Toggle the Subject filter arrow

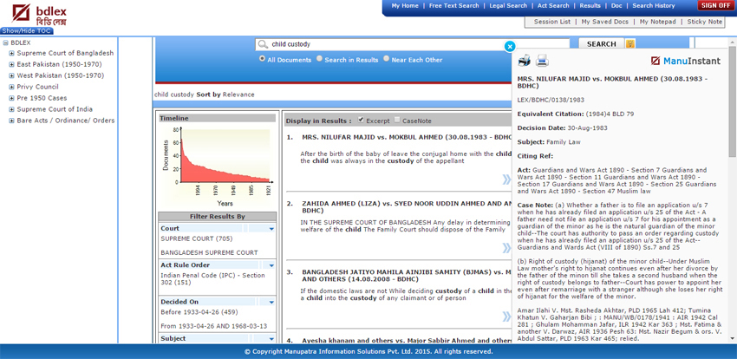pyautogui.click(x=271, y=339)
